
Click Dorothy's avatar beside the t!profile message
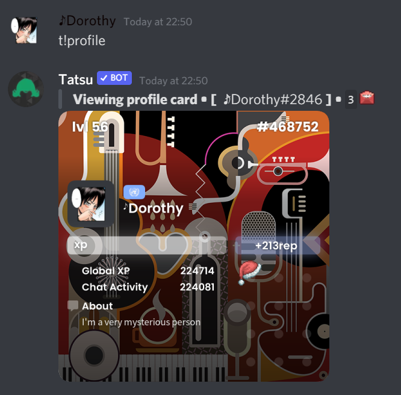tap(24, 30)
